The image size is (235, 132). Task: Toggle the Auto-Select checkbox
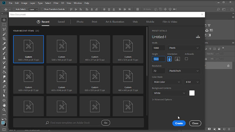[x=14, y=9]
